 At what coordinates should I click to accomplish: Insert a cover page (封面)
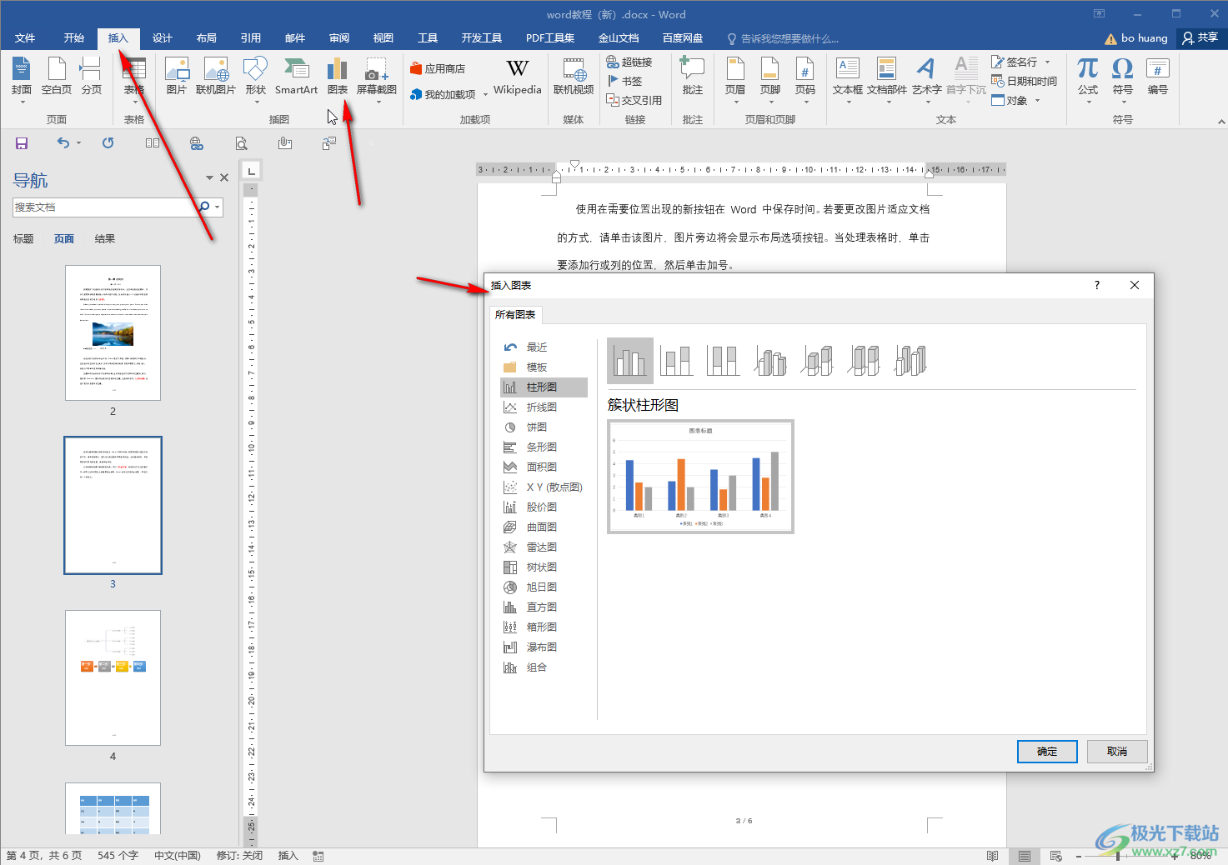(22, 79)
